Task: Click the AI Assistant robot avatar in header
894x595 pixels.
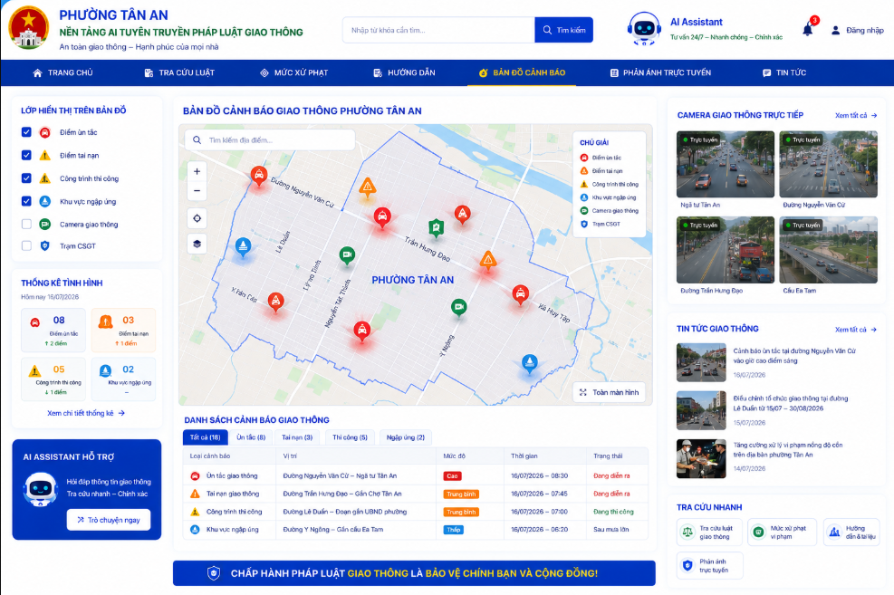Action: pos(644,28)
